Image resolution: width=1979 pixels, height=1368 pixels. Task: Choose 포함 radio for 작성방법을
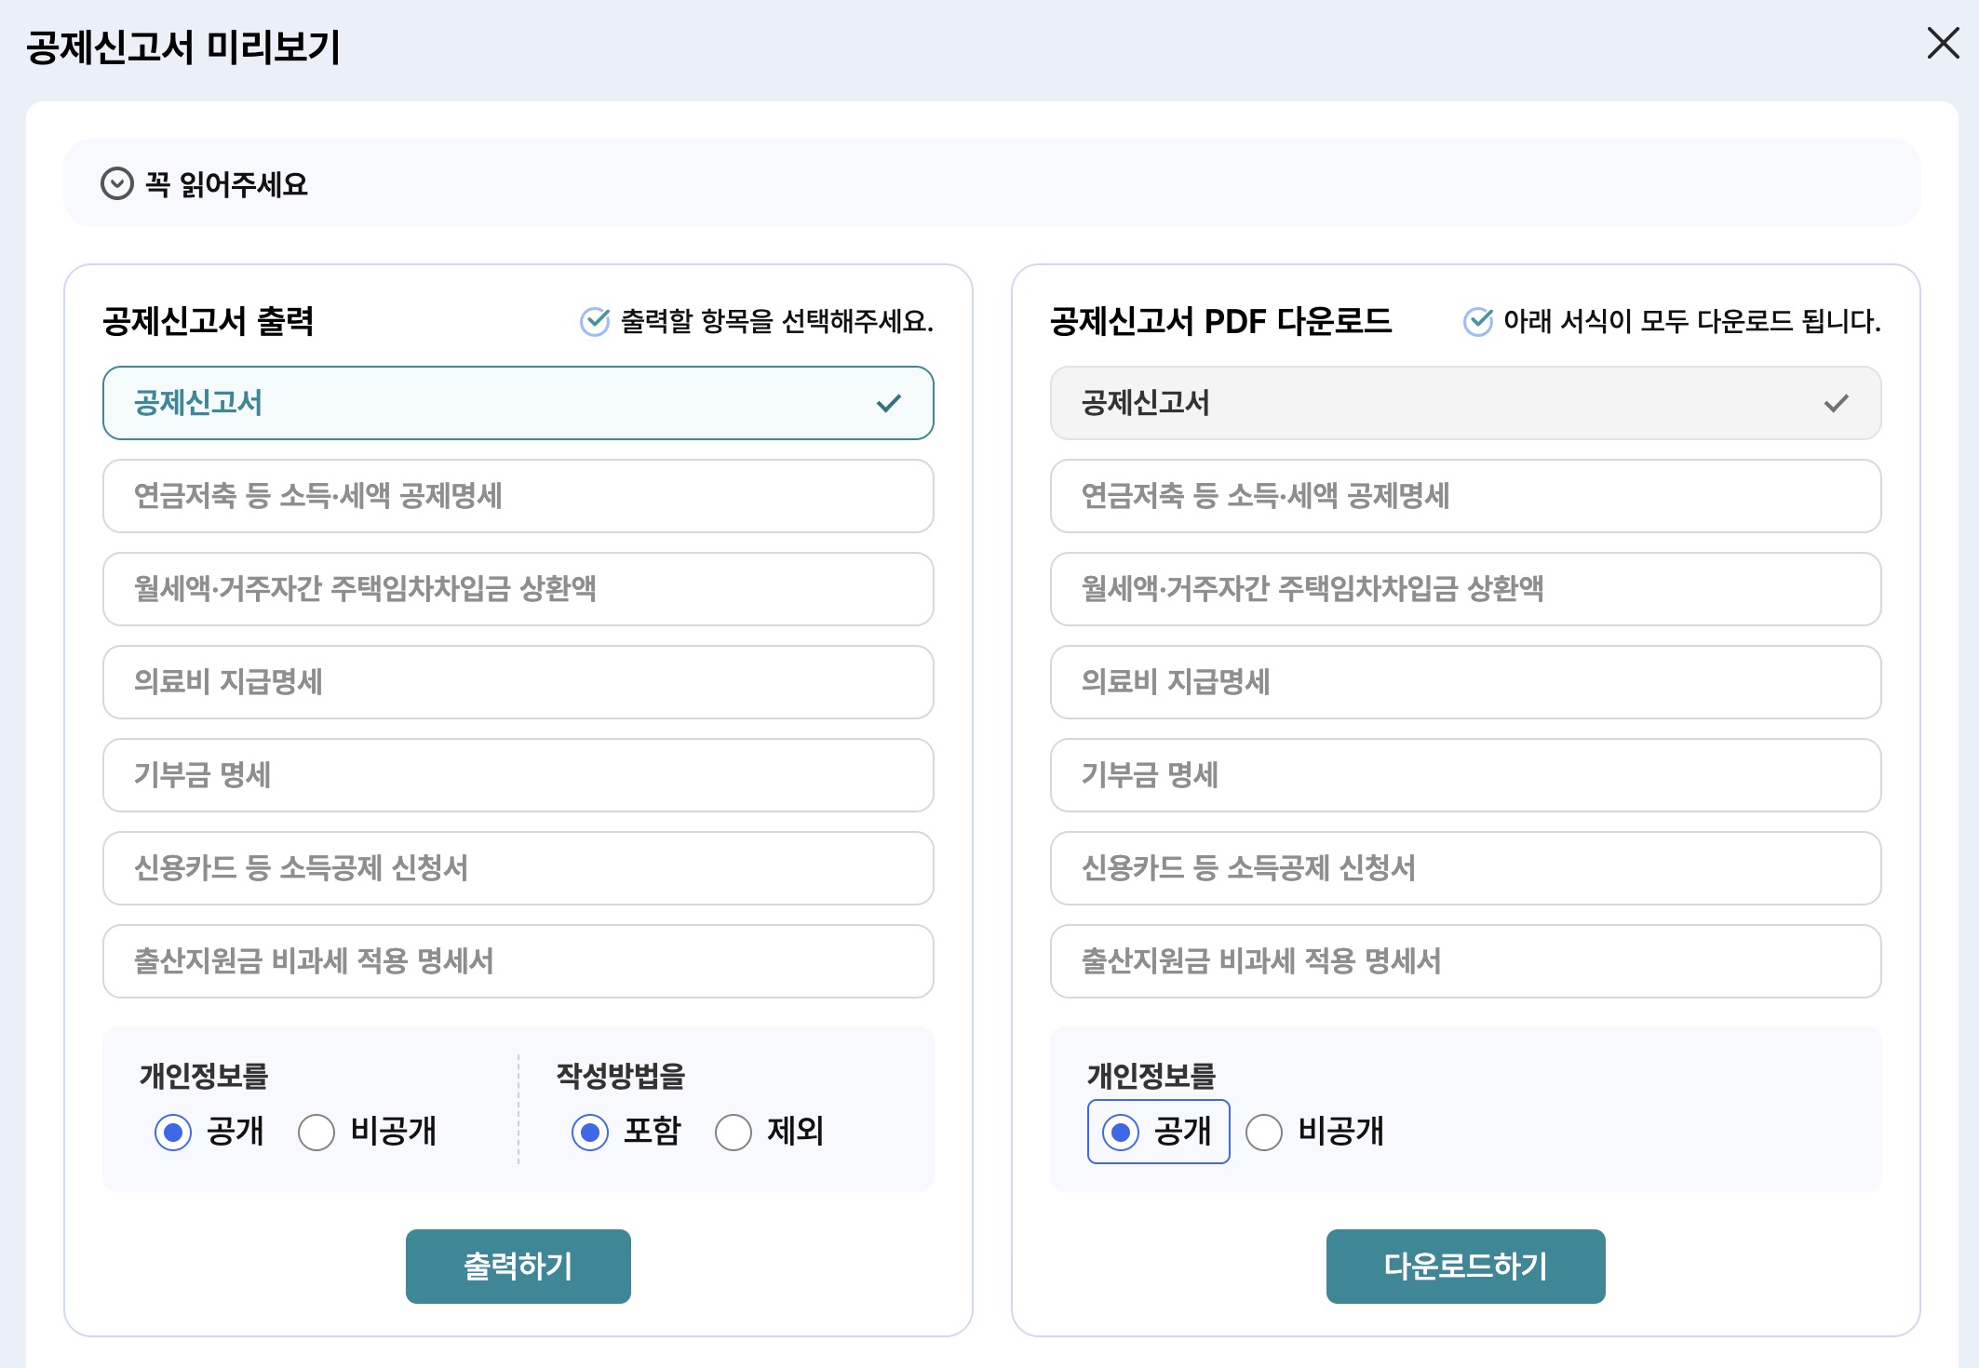[x=590, y=1132]
